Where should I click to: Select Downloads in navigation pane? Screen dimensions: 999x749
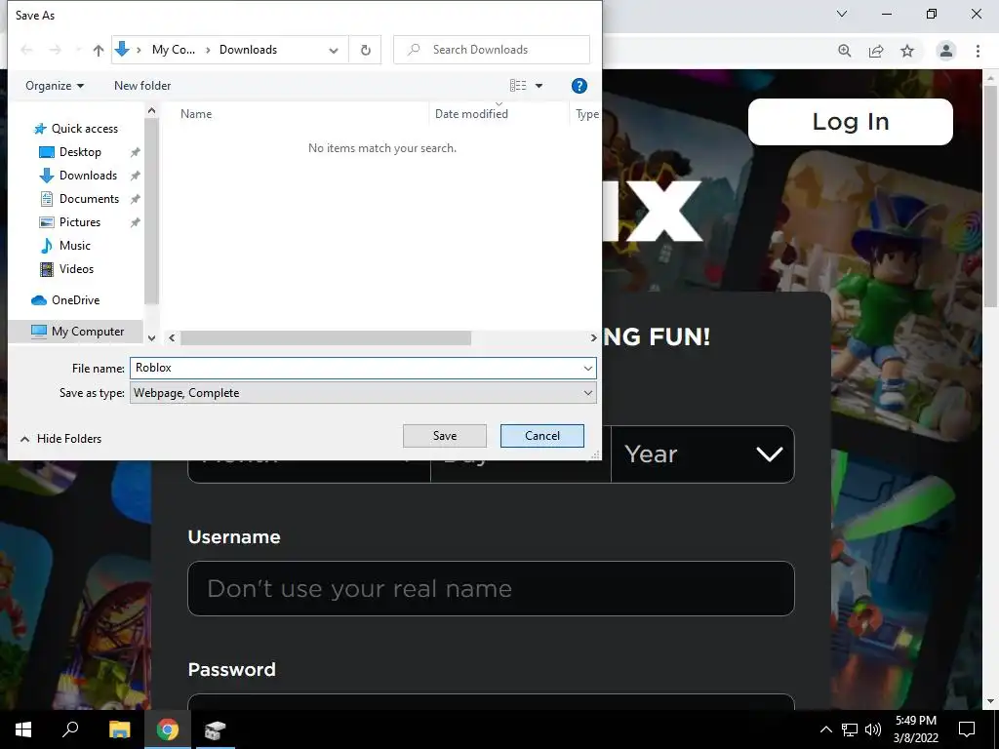pos(79,176)
